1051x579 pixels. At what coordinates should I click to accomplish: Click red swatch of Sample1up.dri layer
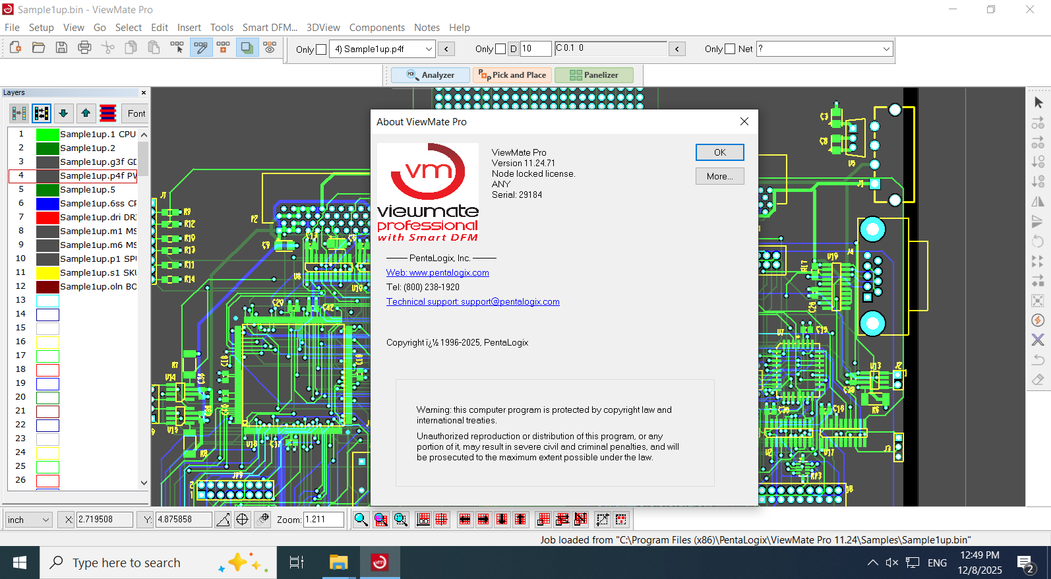click(x=47, y=218)
